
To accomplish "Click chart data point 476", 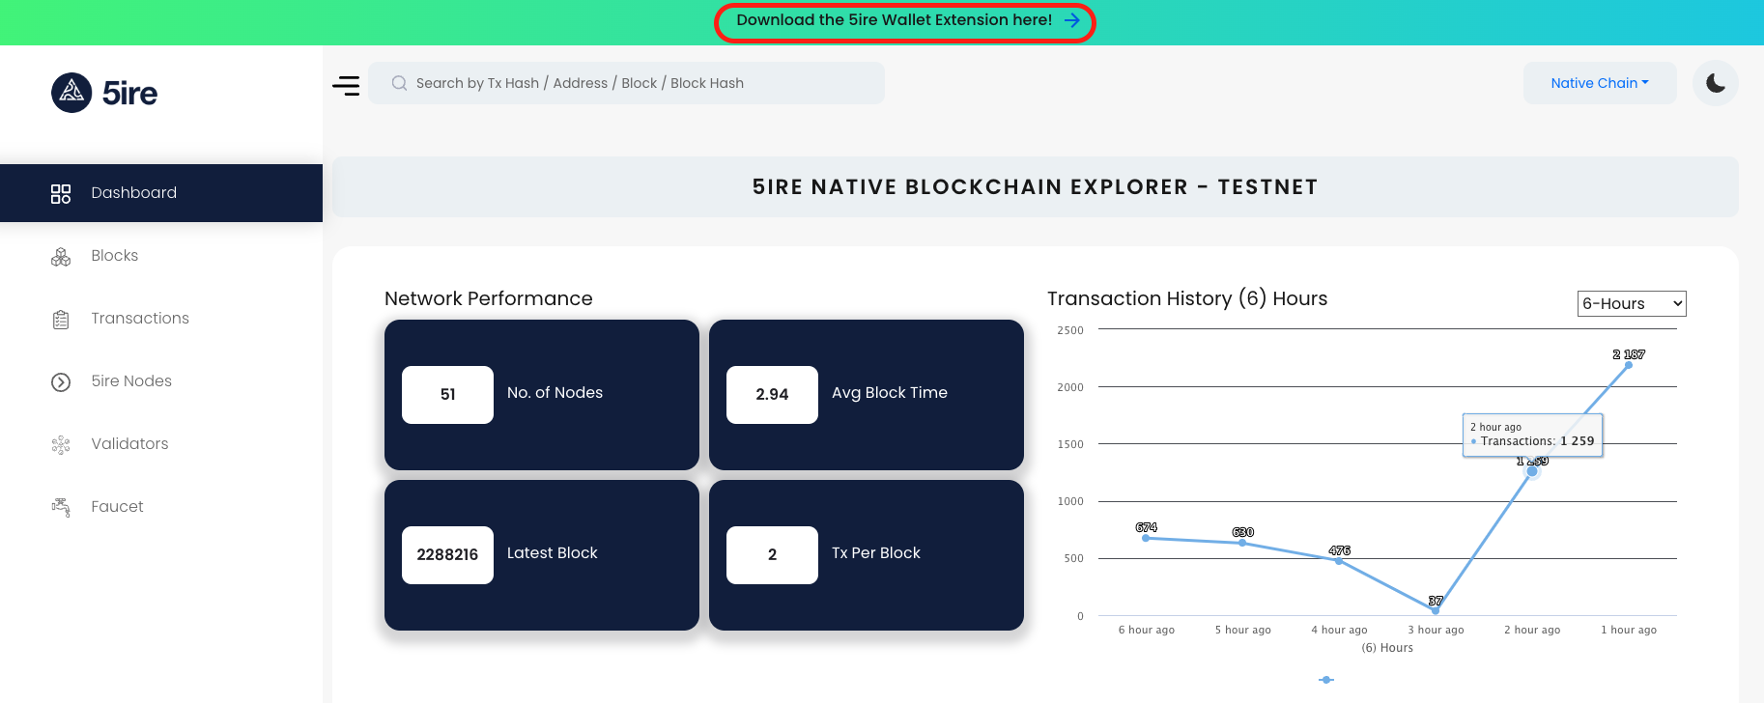I will (1339, 561).
